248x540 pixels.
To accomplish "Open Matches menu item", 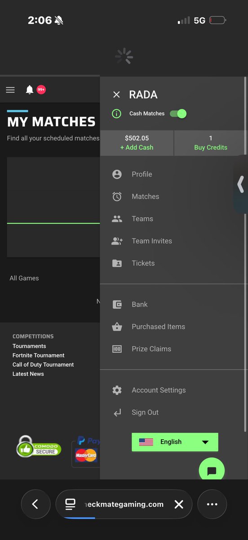I will (x=146, y=197).
